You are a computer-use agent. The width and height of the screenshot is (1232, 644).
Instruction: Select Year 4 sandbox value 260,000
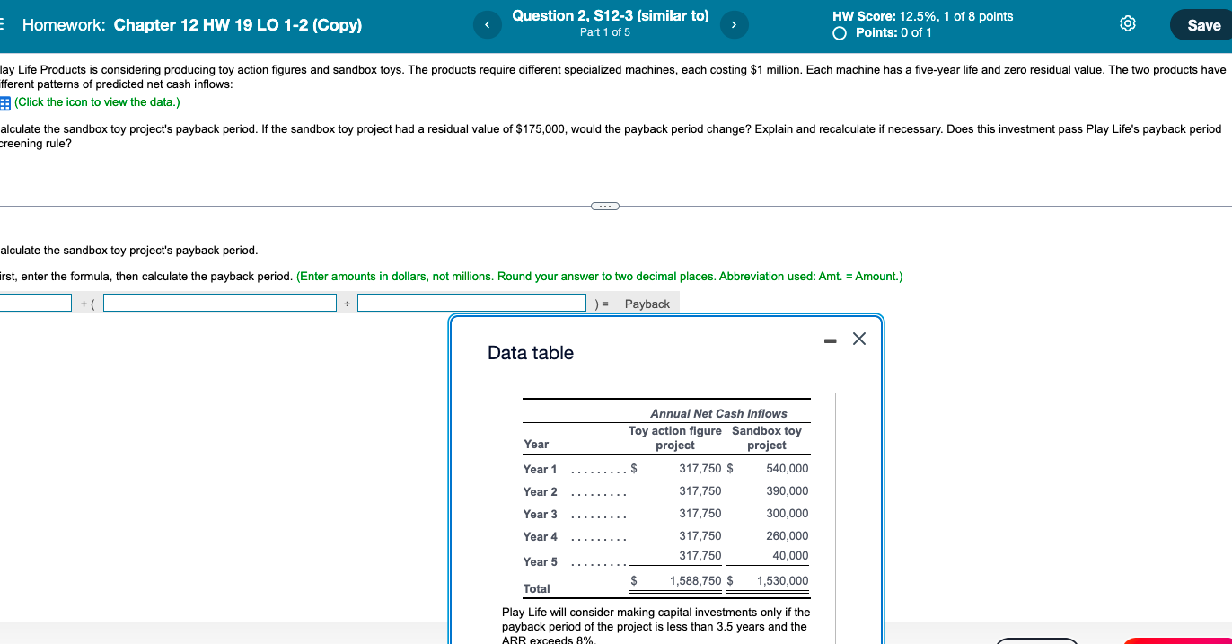pos(788,536)
